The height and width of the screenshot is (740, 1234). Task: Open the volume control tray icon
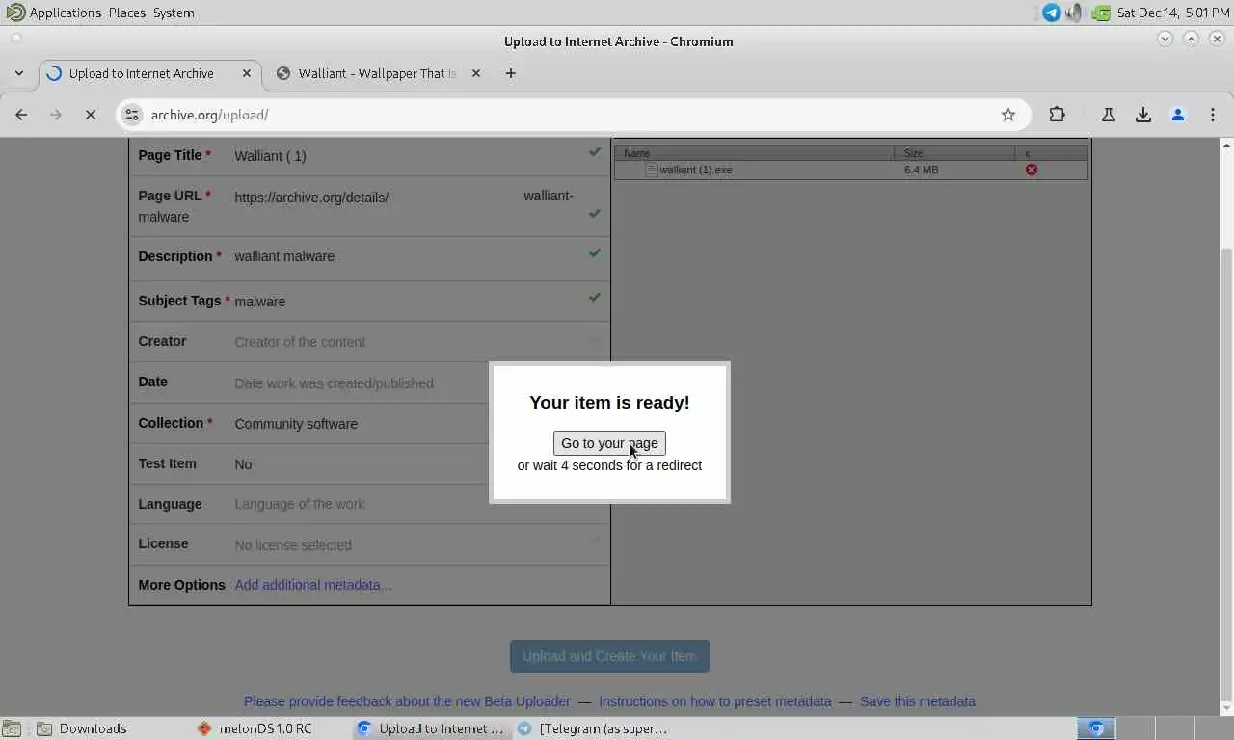coord(1075,13)
